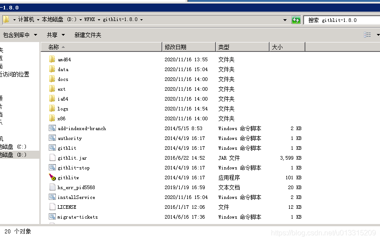380x241 pixels.
Task: Click the 新建文件夹 button
Action: (x=88, y=35)
